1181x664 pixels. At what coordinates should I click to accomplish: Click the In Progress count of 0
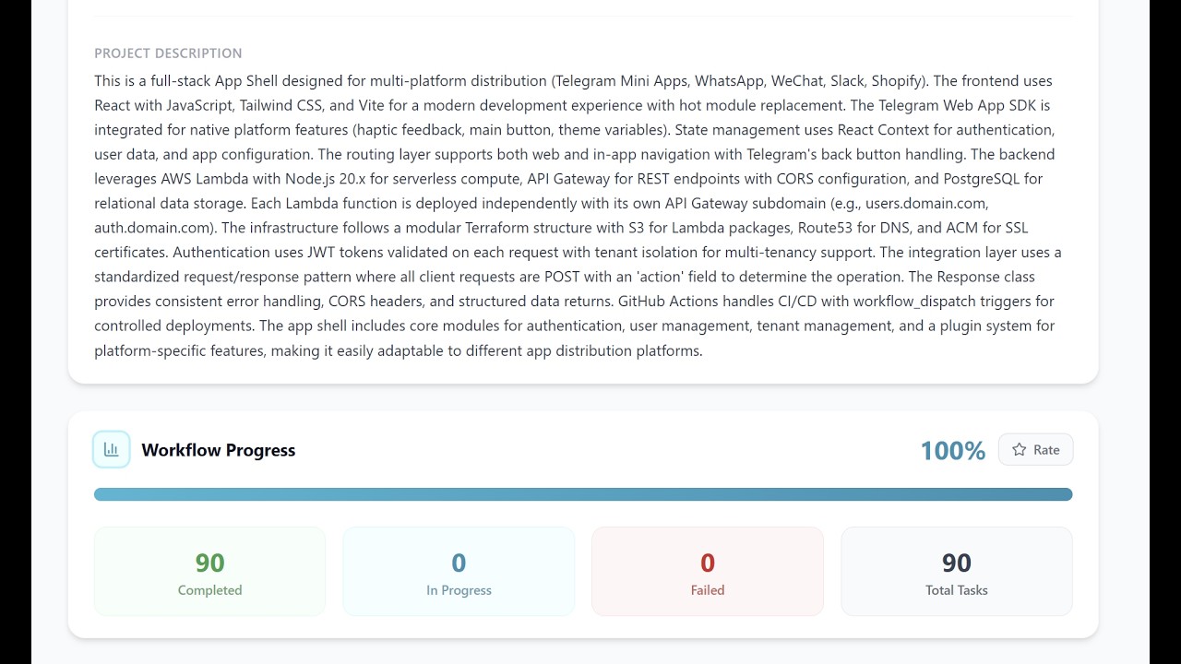coord(459,563)
